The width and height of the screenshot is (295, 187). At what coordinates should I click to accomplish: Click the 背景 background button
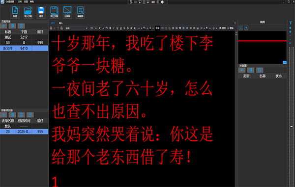(157, 28)
